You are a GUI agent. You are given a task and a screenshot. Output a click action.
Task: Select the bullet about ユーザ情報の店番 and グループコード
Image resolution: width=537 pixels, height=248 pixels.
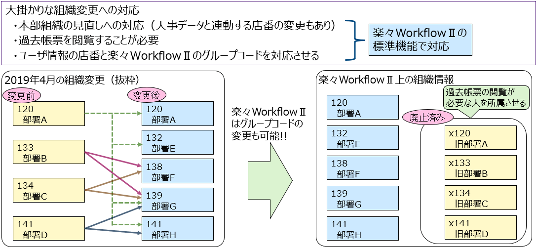166,55
